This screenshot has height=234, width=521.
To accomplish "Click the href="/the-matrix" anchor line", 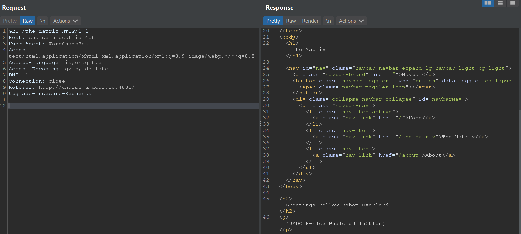I will (x=400, y=137).
